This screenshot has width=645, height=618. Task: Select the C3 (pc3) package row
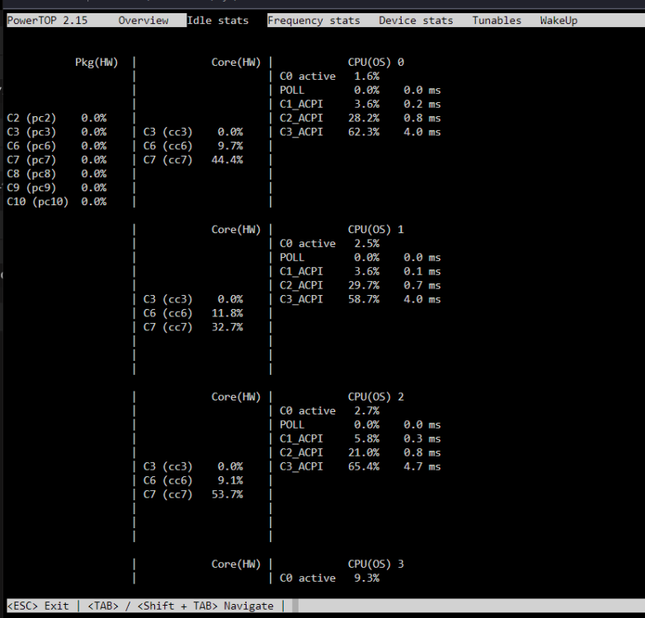(57, 133)
